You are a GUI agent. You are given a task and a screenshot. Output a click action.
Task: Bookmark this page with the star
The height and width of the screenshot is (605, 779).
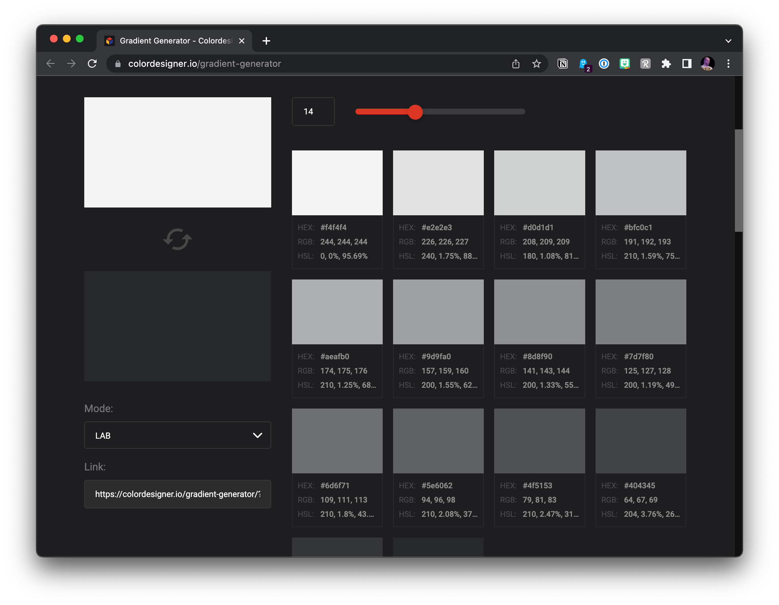tap(536, 64)
